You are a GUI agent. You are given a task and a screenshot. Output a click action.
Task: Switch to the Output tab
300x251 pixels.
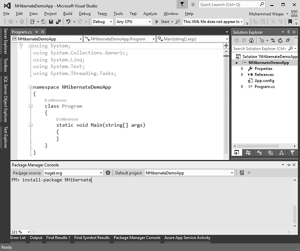pos(36,237)
